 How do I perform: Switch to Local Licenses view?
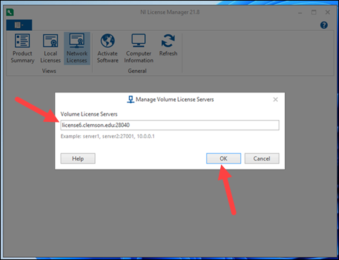[x=51, y=48]
